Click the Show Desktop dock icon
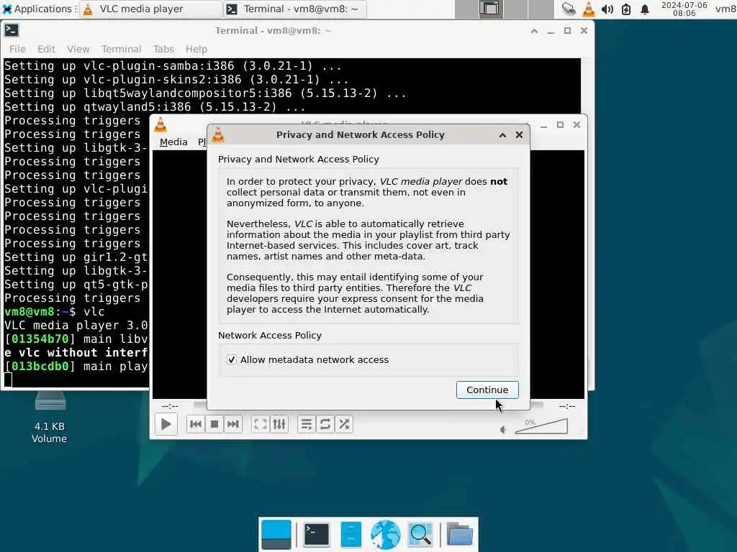This screenshot has height=552, width=737. click(276, 534)
